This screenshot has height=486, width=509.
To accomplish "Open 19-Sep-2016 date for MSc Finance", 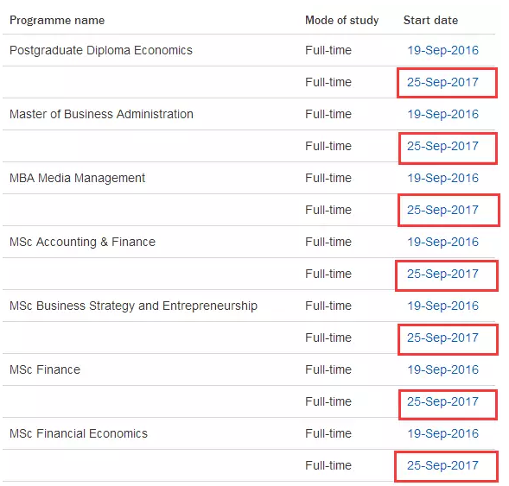I will pyautogui.click(x=442, y=369).
